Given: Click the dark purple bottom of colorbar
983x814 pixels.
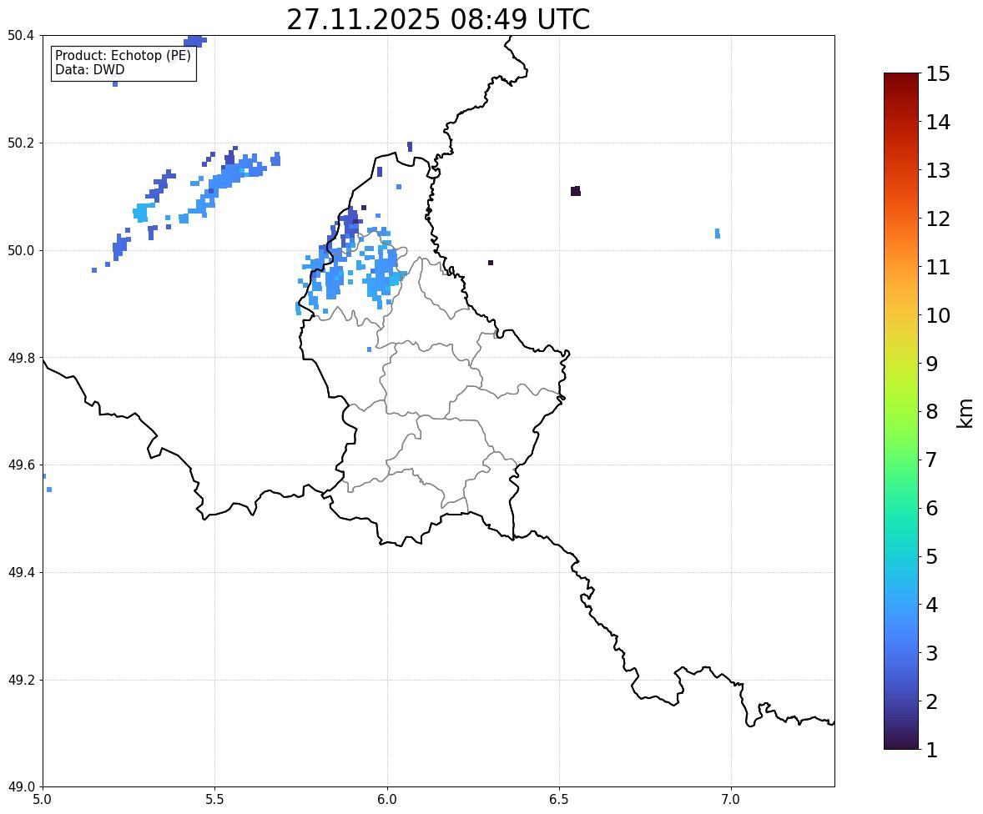Looking at the screenshot, I should pos(901,741).
